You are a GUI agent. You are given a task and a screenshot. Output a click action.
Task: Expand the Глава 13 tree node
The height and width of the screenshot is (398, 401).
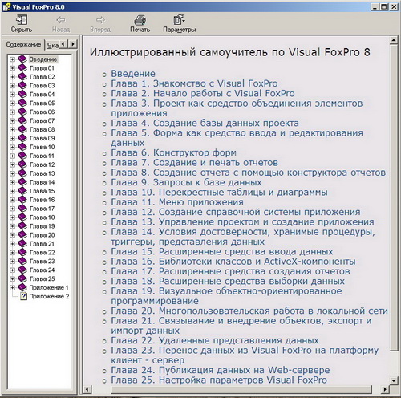[12, 173]
